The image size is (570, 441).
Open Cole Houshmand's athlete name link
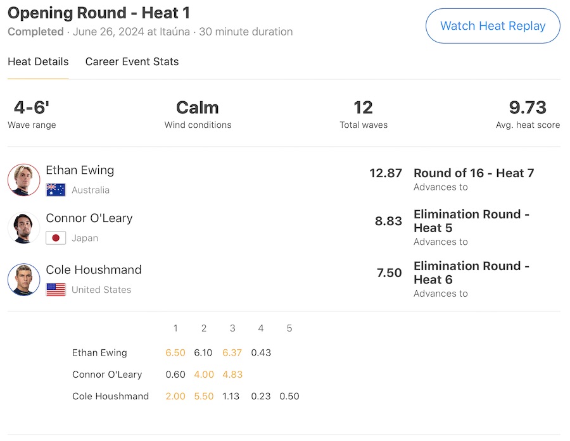pyautogui.click(x=94, y=270)
